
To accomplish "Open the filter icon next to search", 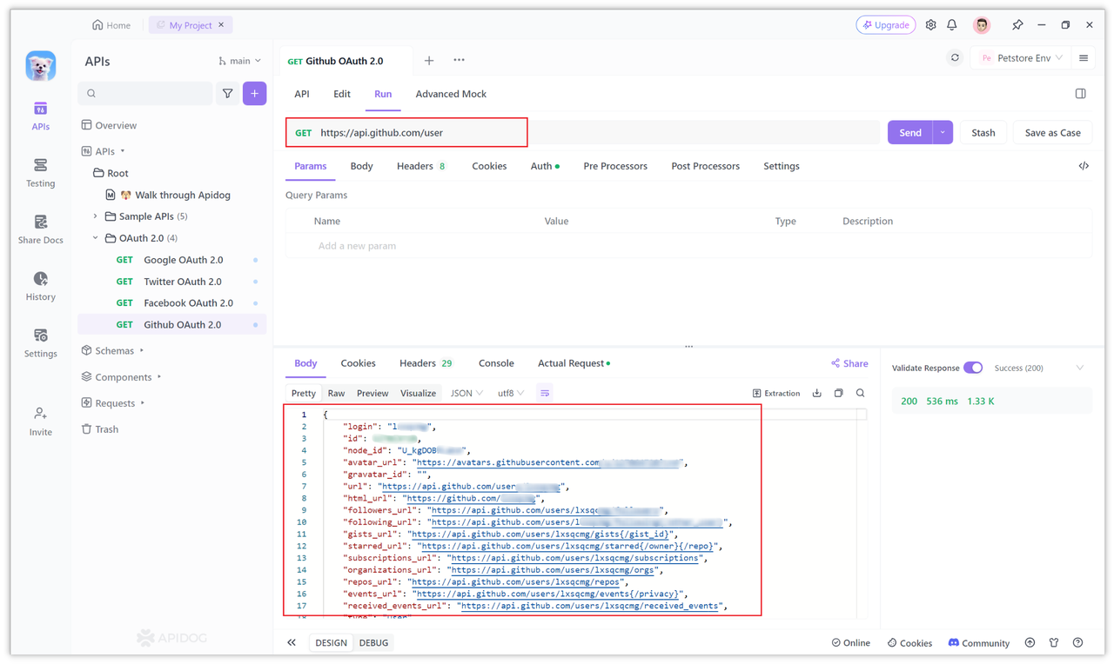I will [227, 93].
